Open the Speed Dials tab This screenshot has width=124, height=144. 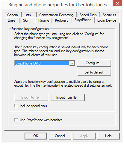[88, 15]
